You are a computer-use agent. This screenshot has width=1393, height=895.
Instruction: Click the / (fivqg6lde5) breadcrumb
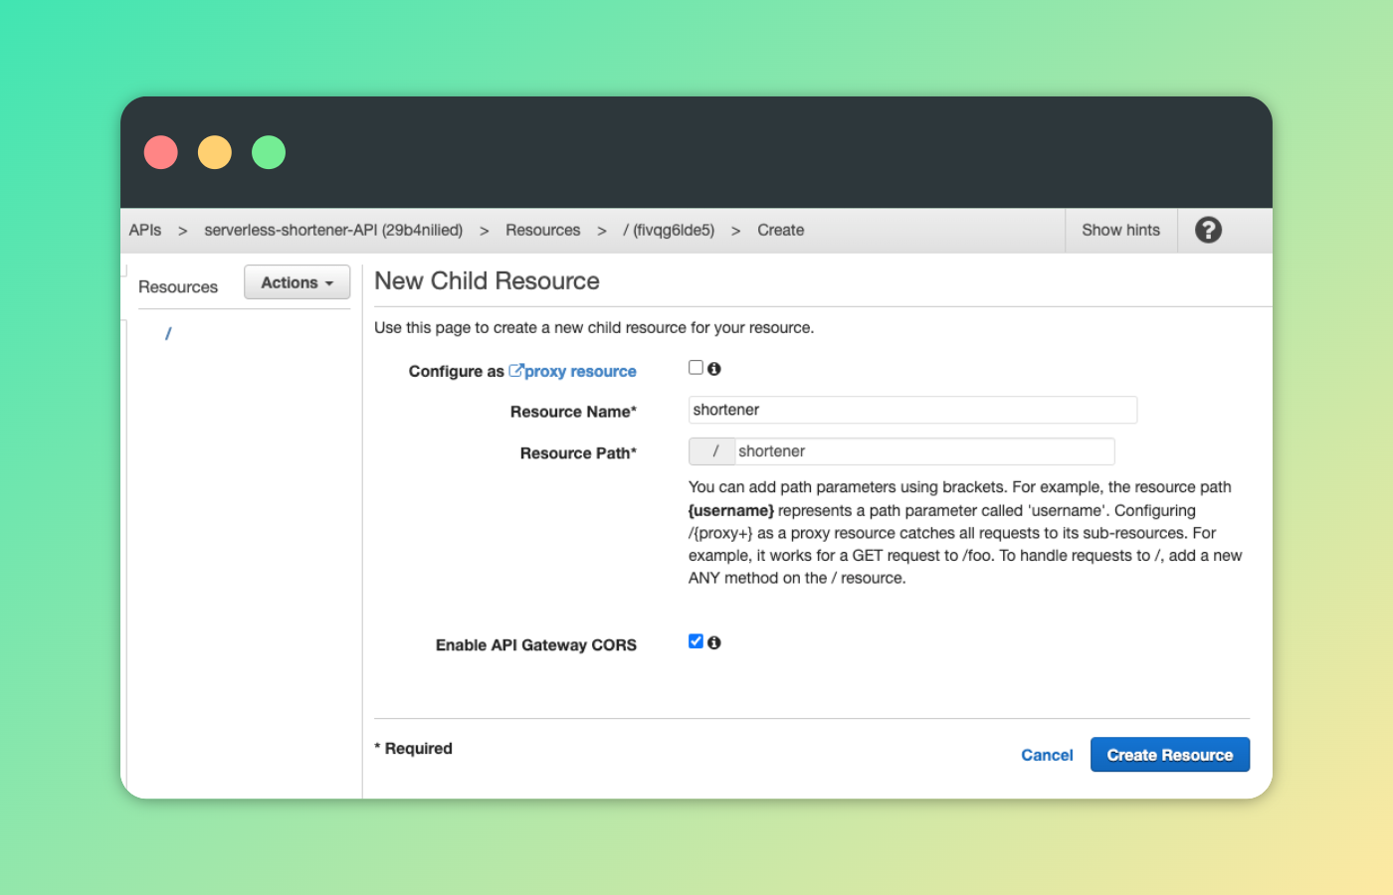tap(669, 230)
